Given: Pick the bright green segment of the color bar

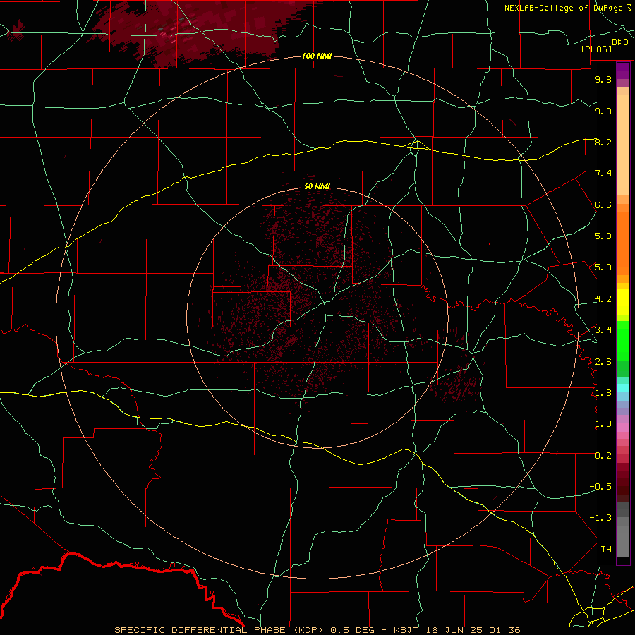Looking at the screenshot, I should [623, 341].
